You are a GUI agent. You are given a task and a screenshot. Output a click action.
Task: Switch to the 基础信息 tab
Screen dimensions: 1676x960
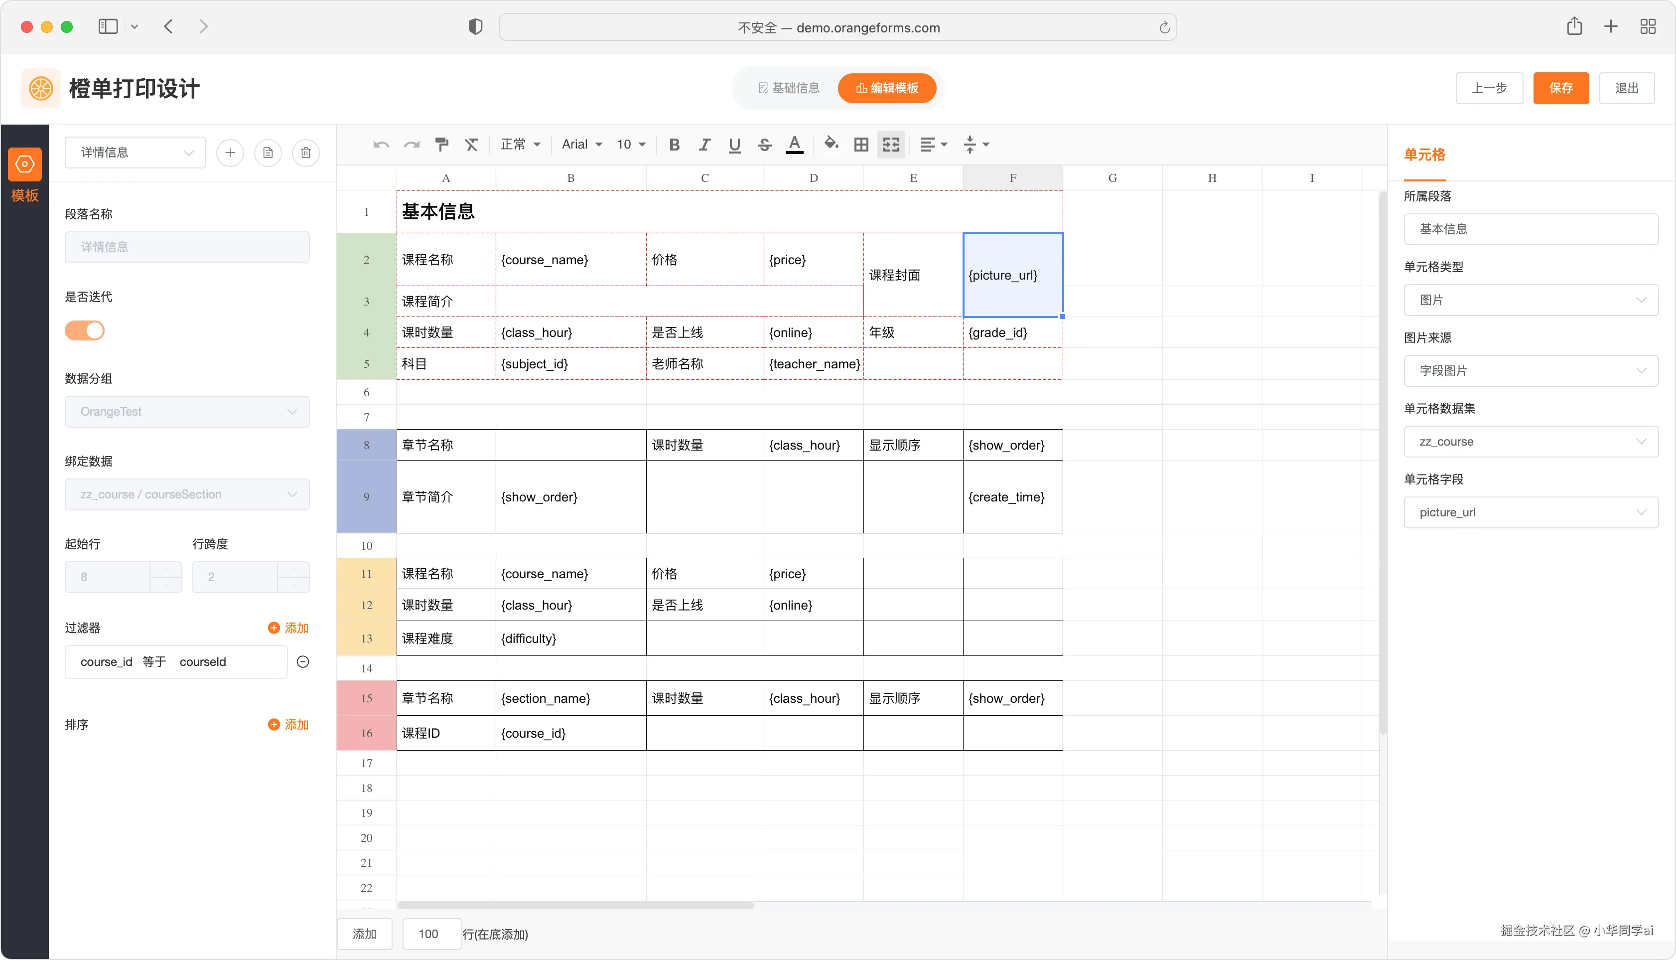789,88
